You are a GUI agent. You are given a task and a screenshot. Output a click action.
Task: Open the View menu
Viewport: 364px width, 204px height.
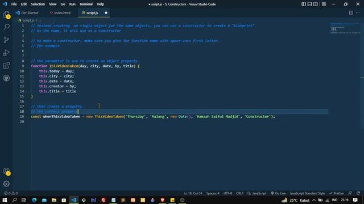[53, 4]
